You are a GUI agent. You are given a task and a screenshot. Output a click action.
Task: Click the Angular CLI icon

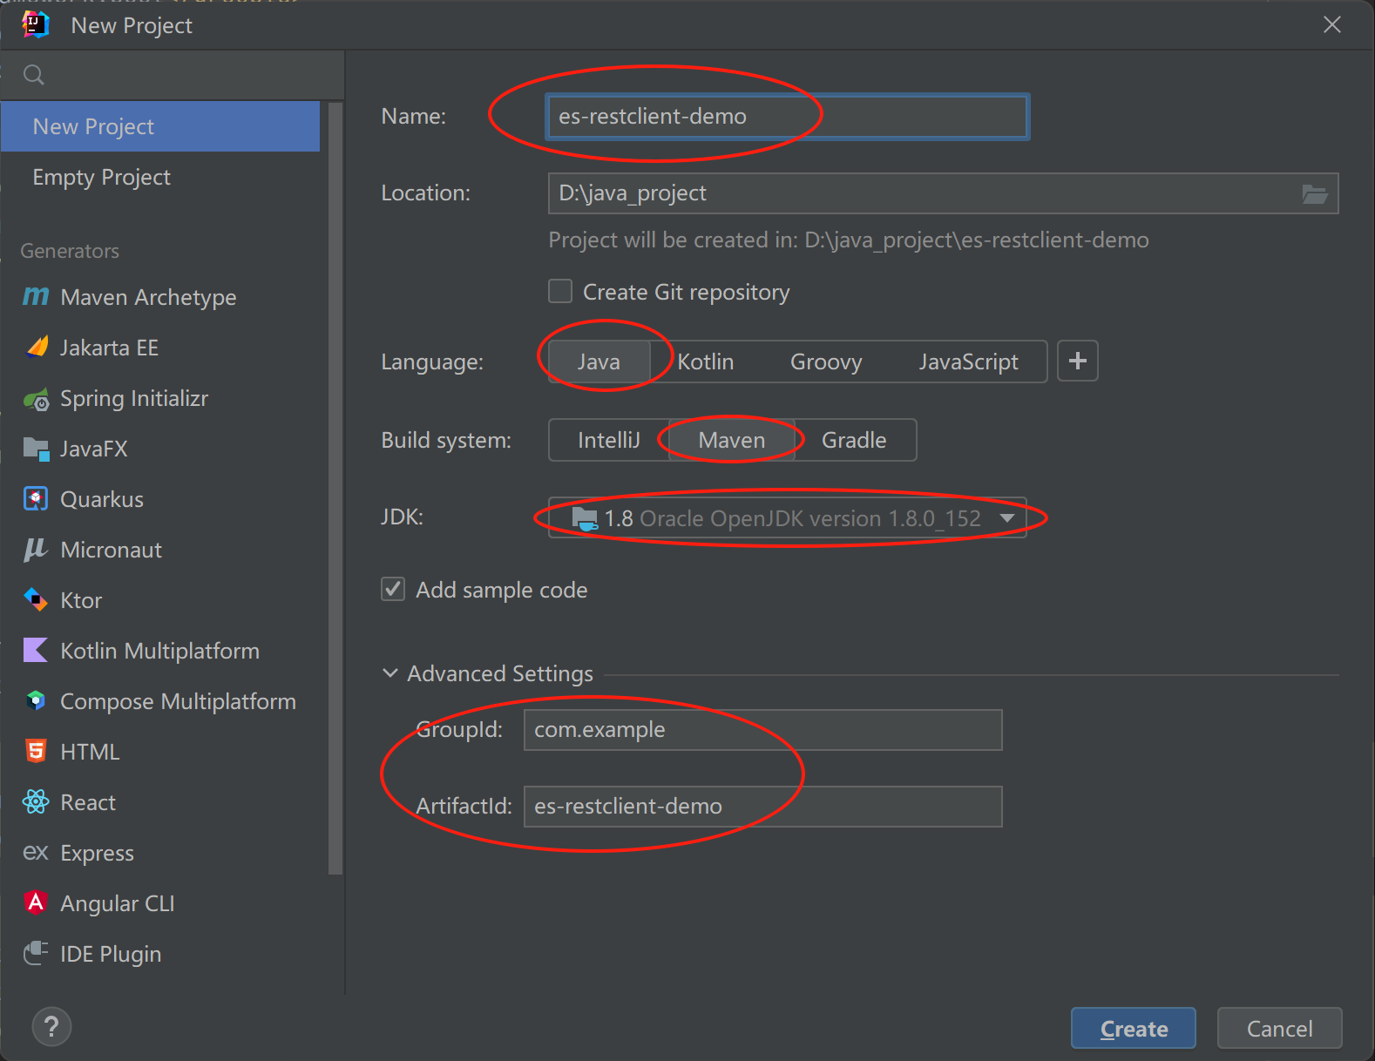pyautogui.click(x=36, y=903)
